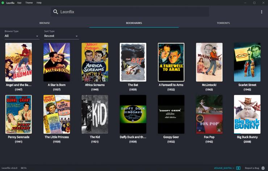The image size is (268, 171).
Task: Focus the Leonflix search field
Action: pyautogui.click(x=130, y=12)
